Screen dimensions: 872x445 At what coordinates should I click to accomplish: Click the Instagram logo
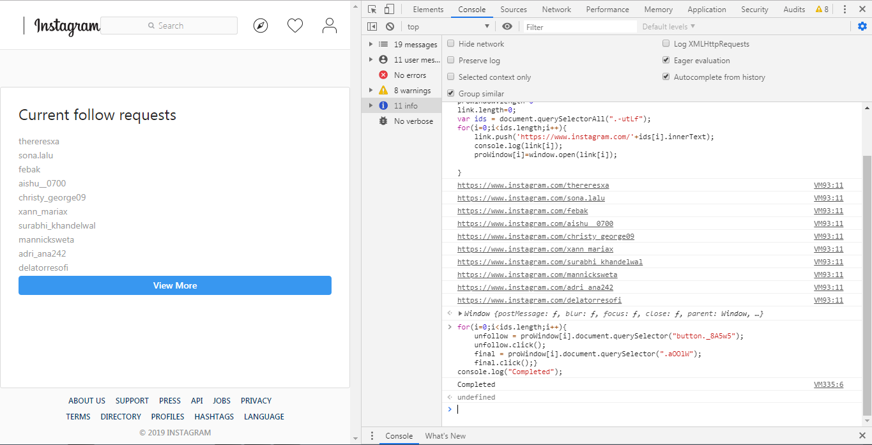pyautogui.click(x=67, y=26)
